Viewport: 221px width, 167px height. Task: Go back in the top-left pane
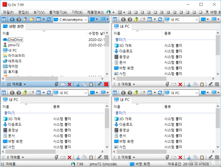(x=12, y=19)
